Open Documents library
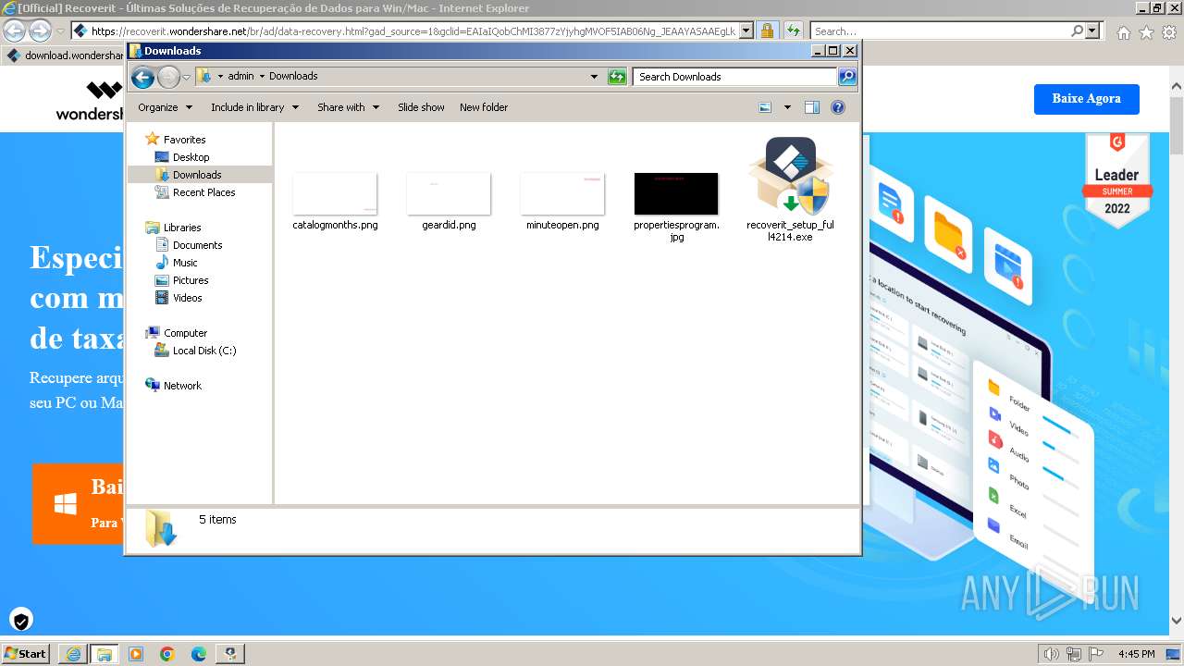The image size is (1184, 666). (x=197, y=245)
